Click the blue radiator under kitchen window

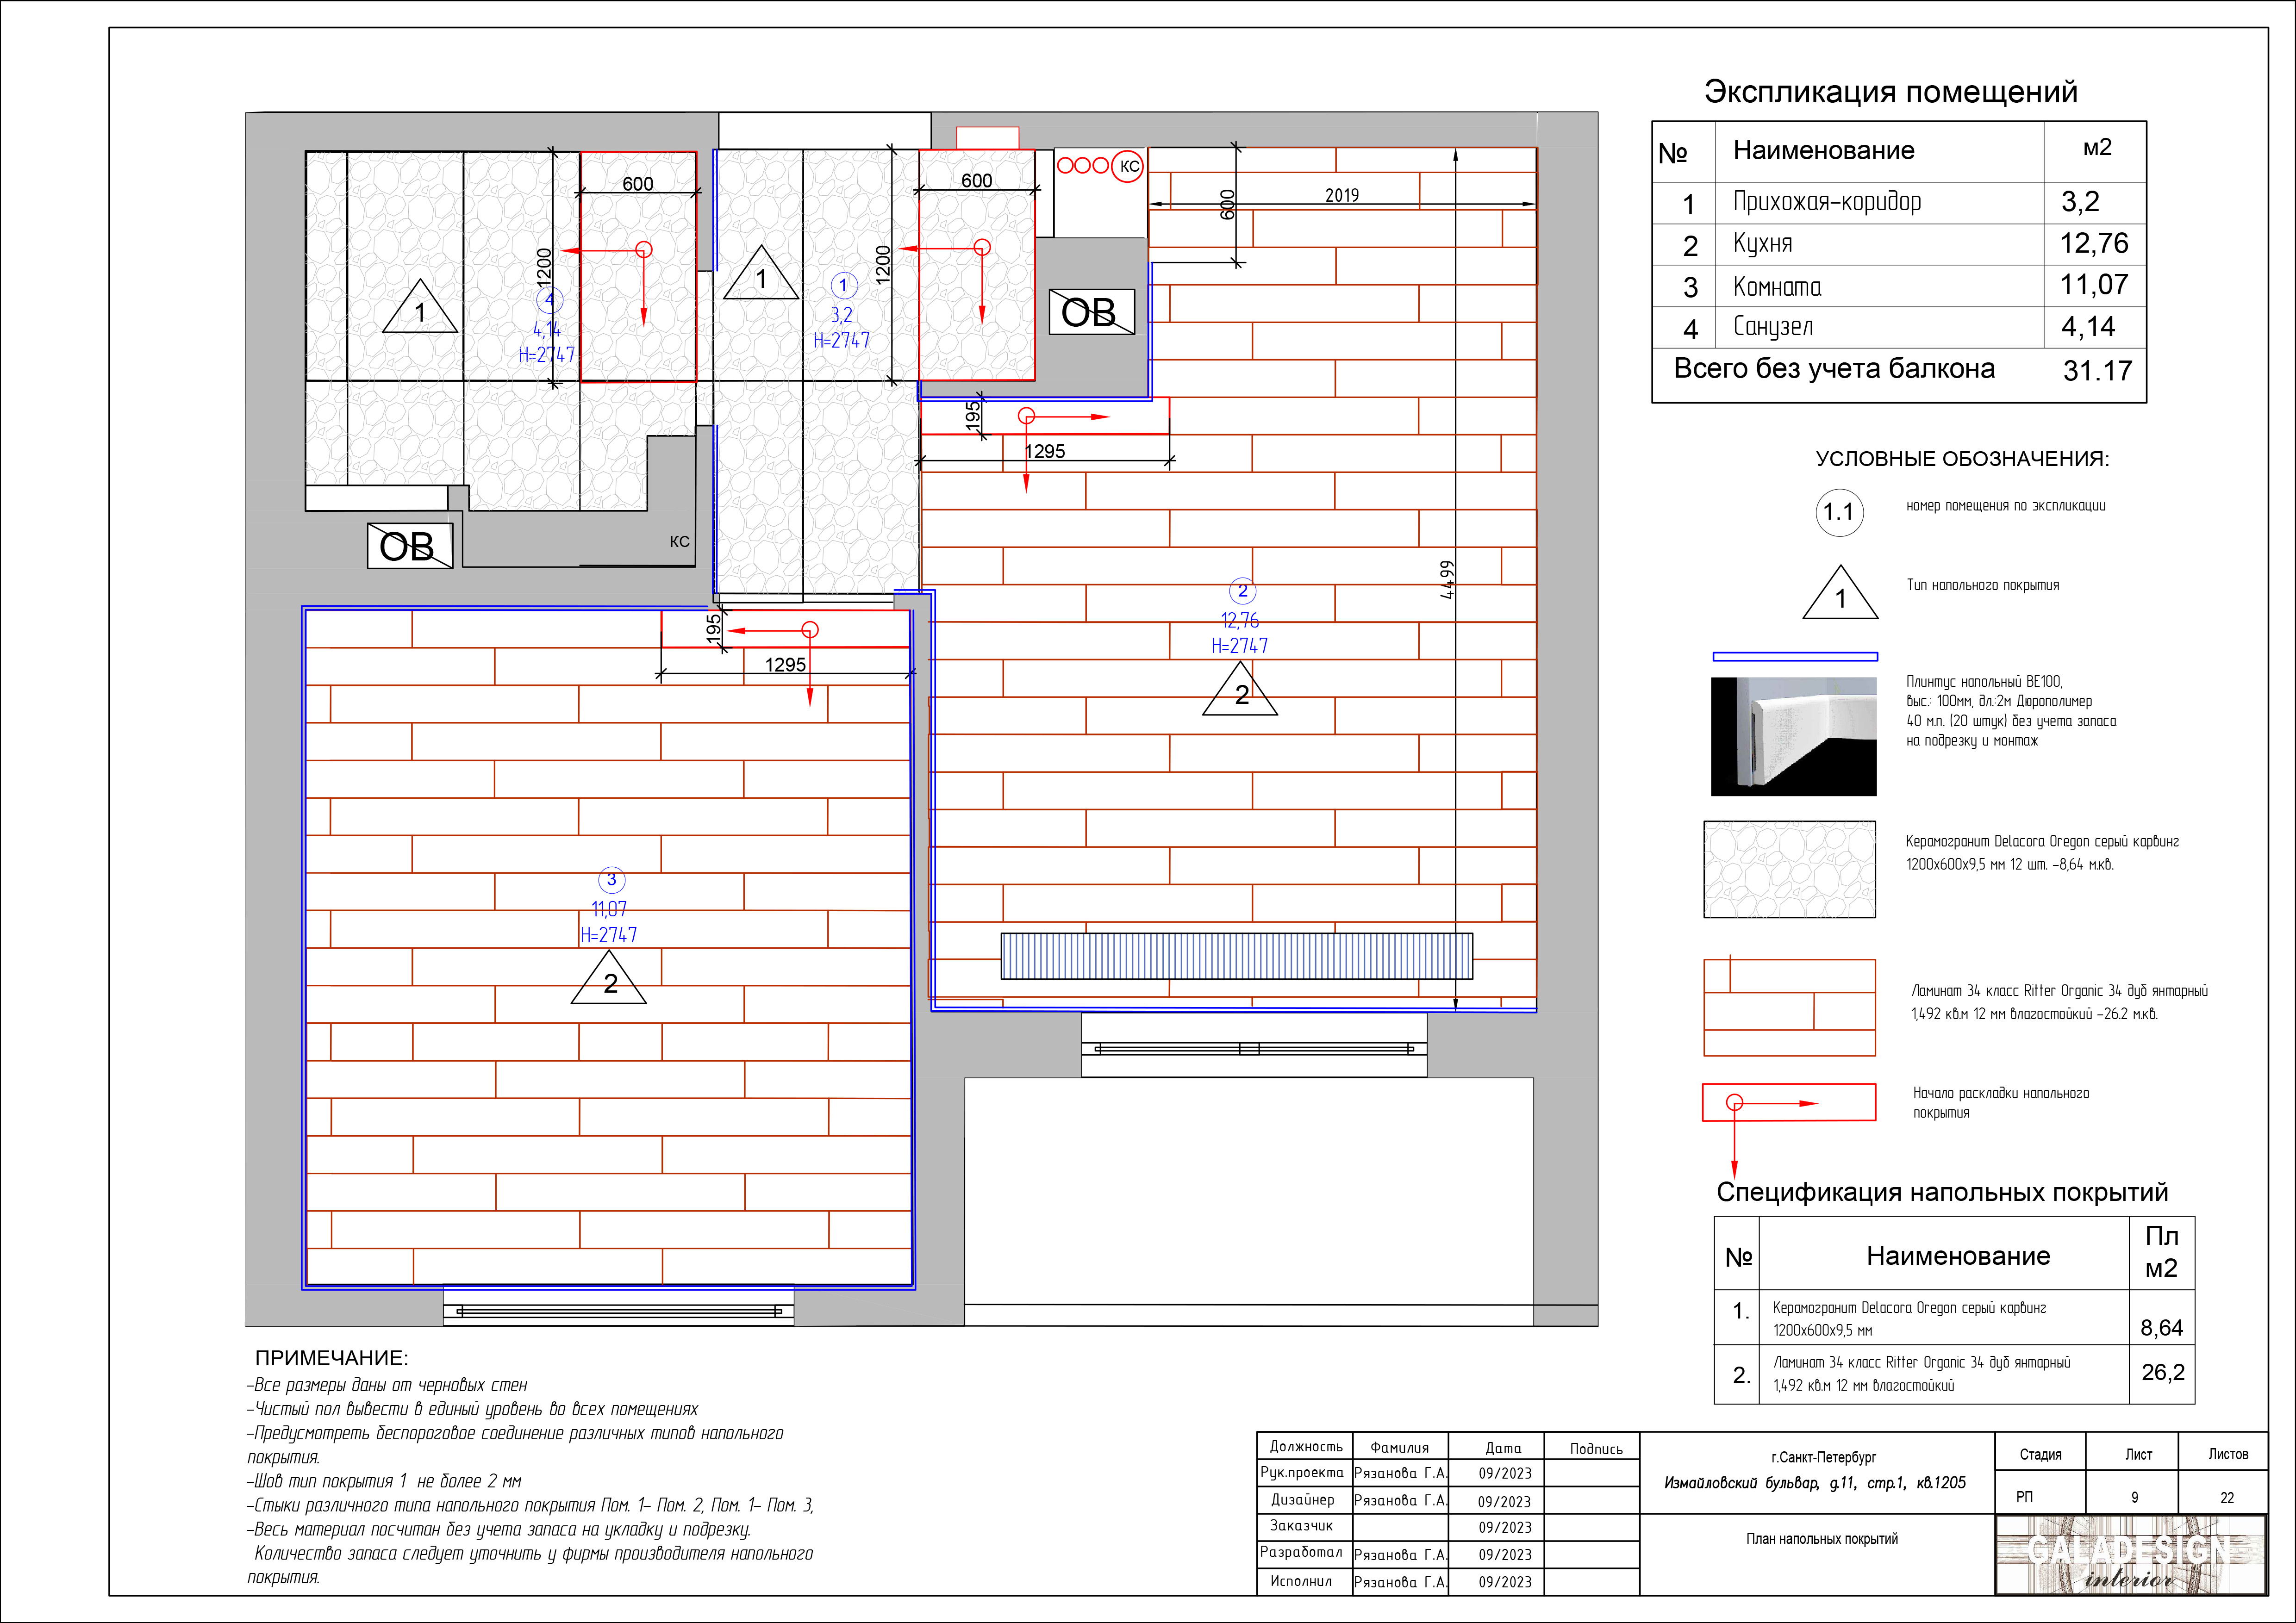point(1237,956)
